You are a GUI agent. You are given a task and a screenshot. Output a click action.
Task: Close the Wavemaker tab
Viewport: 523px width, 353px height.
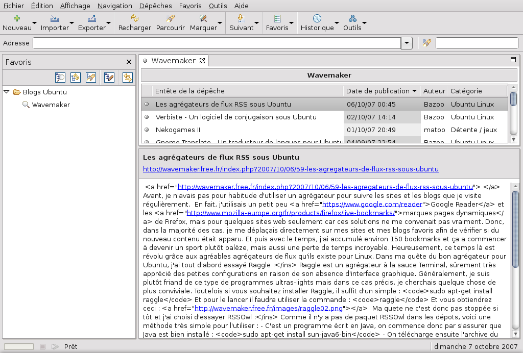(x=202, y=61)
